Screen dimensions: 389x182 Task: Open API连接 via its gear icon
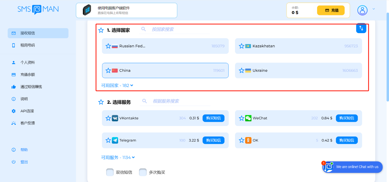(x=14, y=111)
